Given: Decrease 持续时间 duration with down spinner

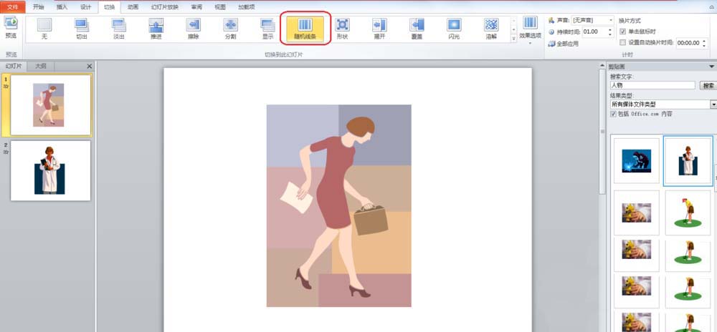Looking at the screenshot, I should 609,34.
